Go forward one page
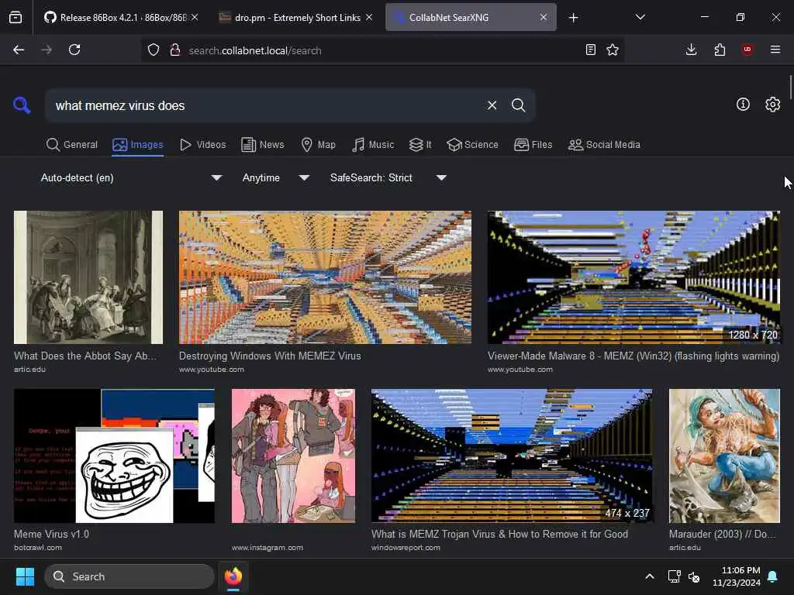 coord(46,50)
